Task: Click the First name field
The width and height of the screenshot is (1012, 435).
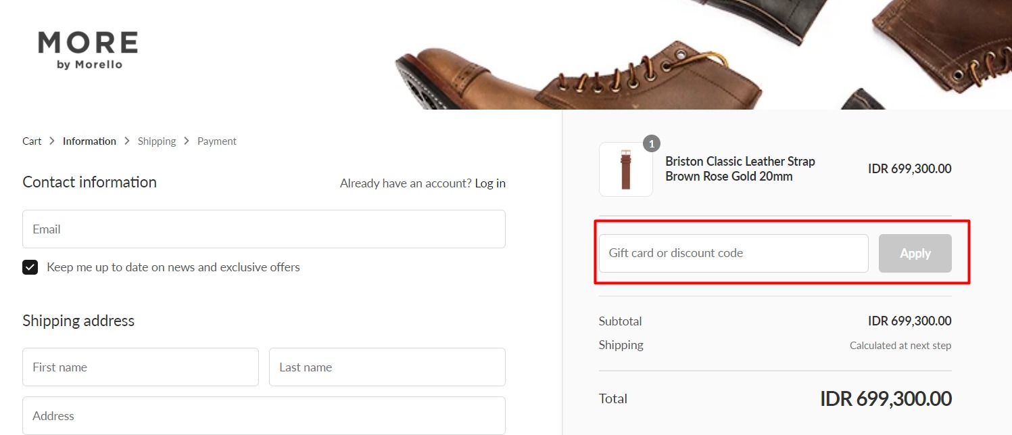Action: [141, 367]
